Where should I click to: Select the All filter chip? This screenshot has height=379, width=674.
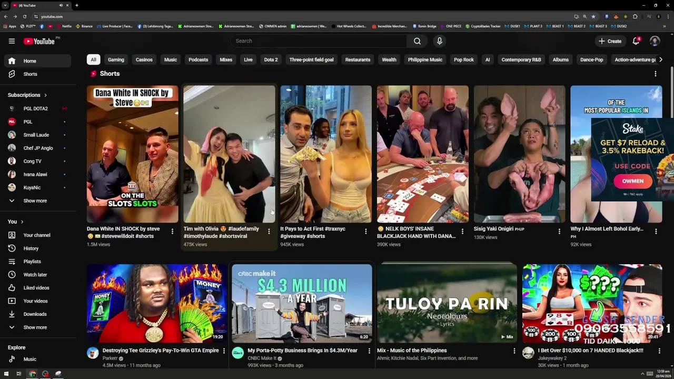tap(93, 59)
